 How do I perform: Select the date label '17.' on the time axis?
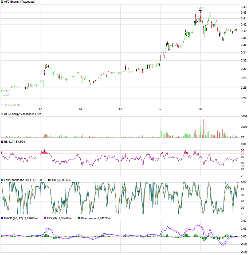[x=160, y=109]
